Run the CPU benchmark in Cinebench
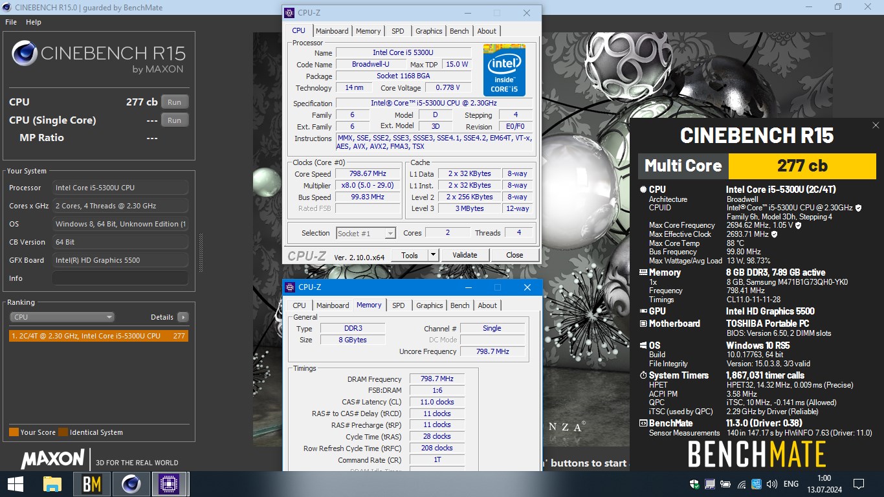This screenshot has width=884, height=497. tap(175, 102)
